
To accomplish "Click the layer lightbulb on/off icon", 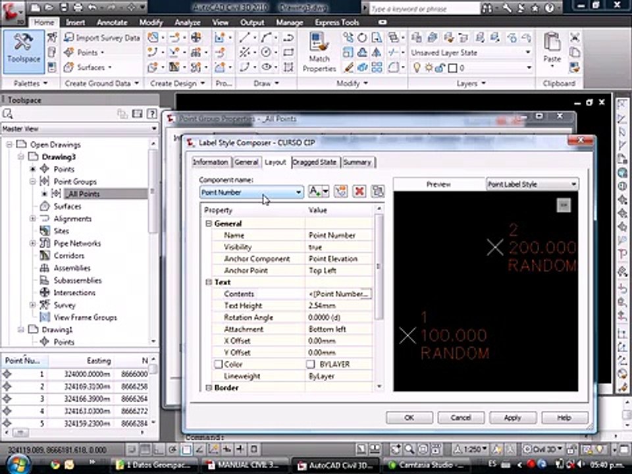I will click(x=417, y=68).
